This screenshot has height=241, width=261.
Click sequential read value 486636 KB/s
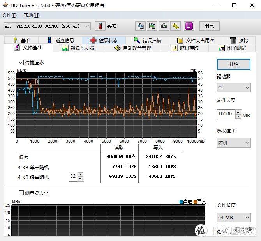pyautogui.click(x=122, y=156)
